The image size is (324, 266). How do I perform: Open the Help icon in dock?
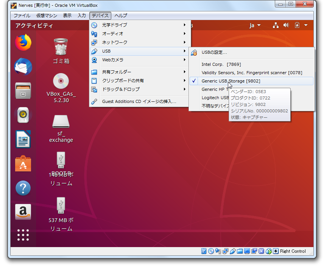pos(23,188)
